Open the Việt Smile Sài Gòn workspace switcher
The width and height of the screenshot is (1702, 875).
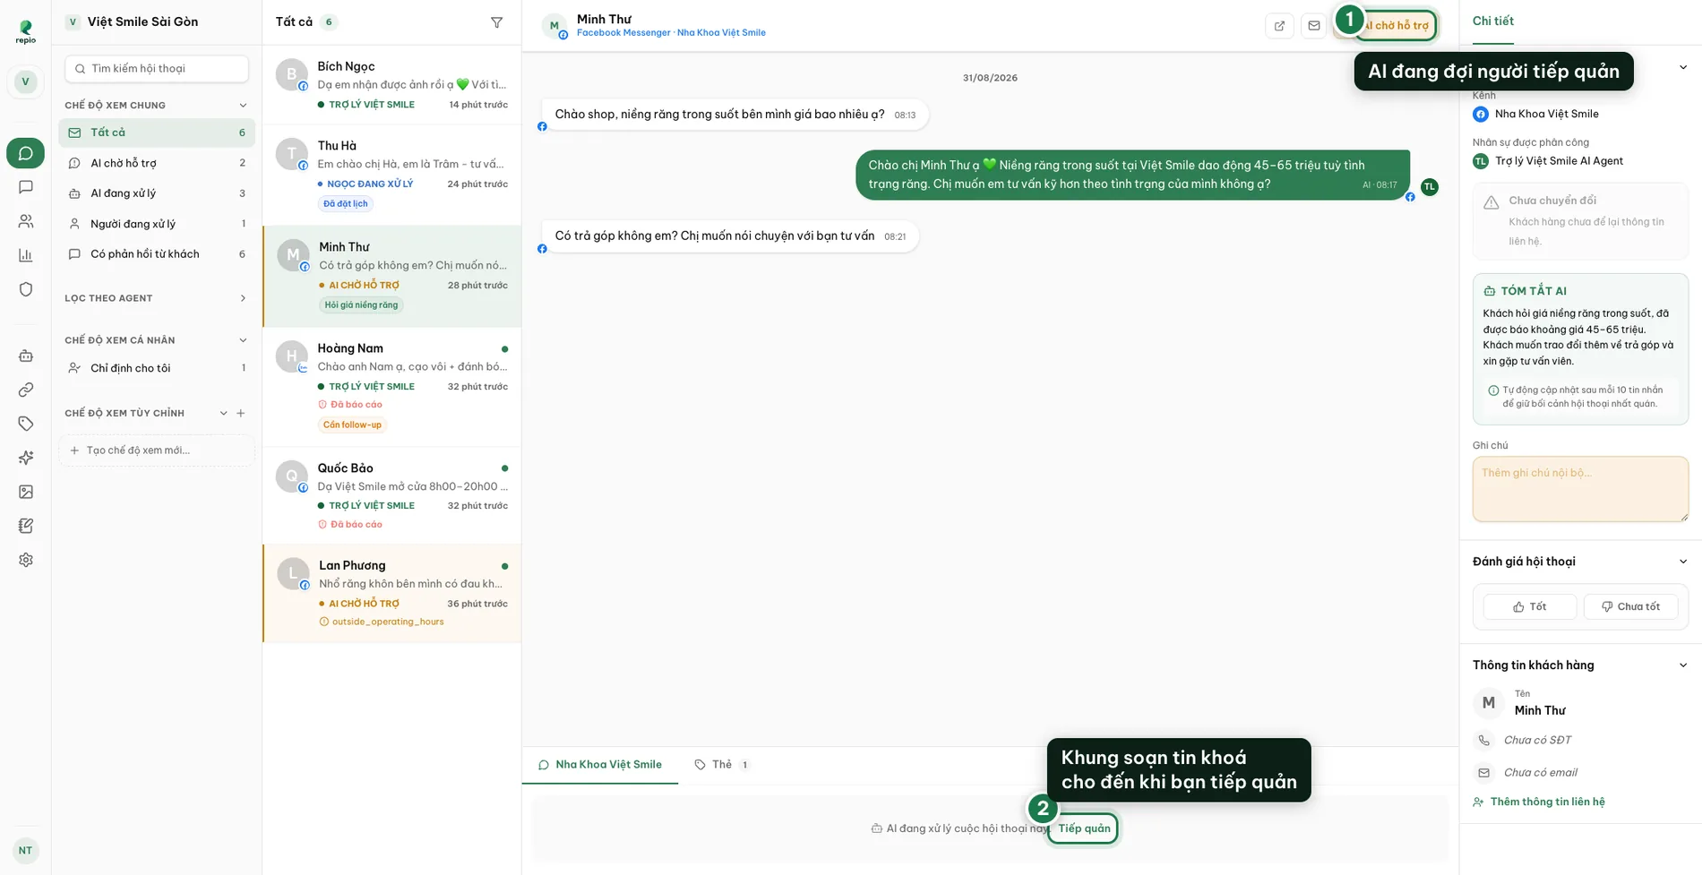click(x=132, y=21)
